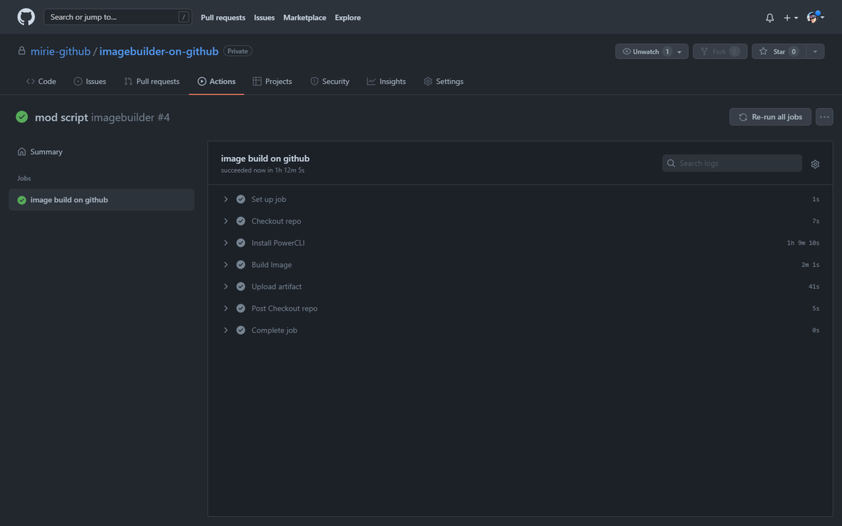Switch to the Issues tab
Image resolution: width=842 pixels, height=526 pixels.
coord(90,81)
